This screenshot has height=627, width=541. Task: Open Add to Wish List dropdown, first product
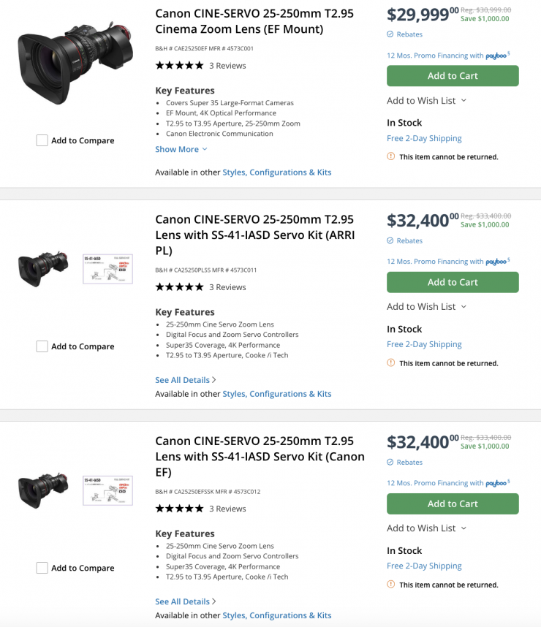(x=426, y=100)
